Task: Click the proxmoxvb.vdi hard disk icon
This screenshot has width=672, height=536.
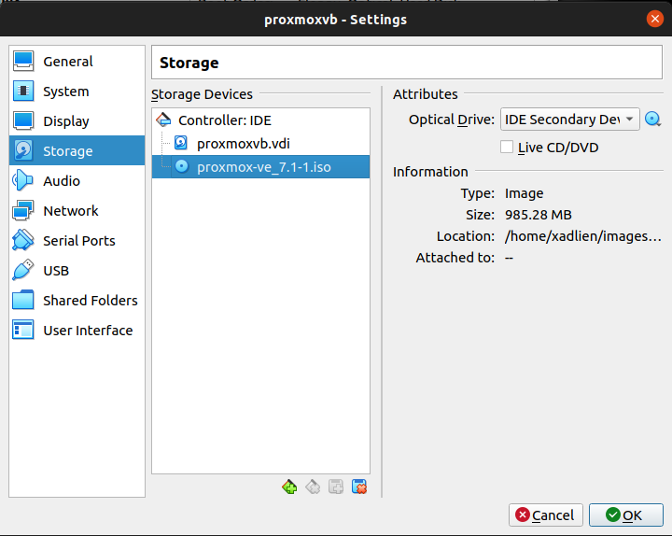Action: tap(181, 144)
